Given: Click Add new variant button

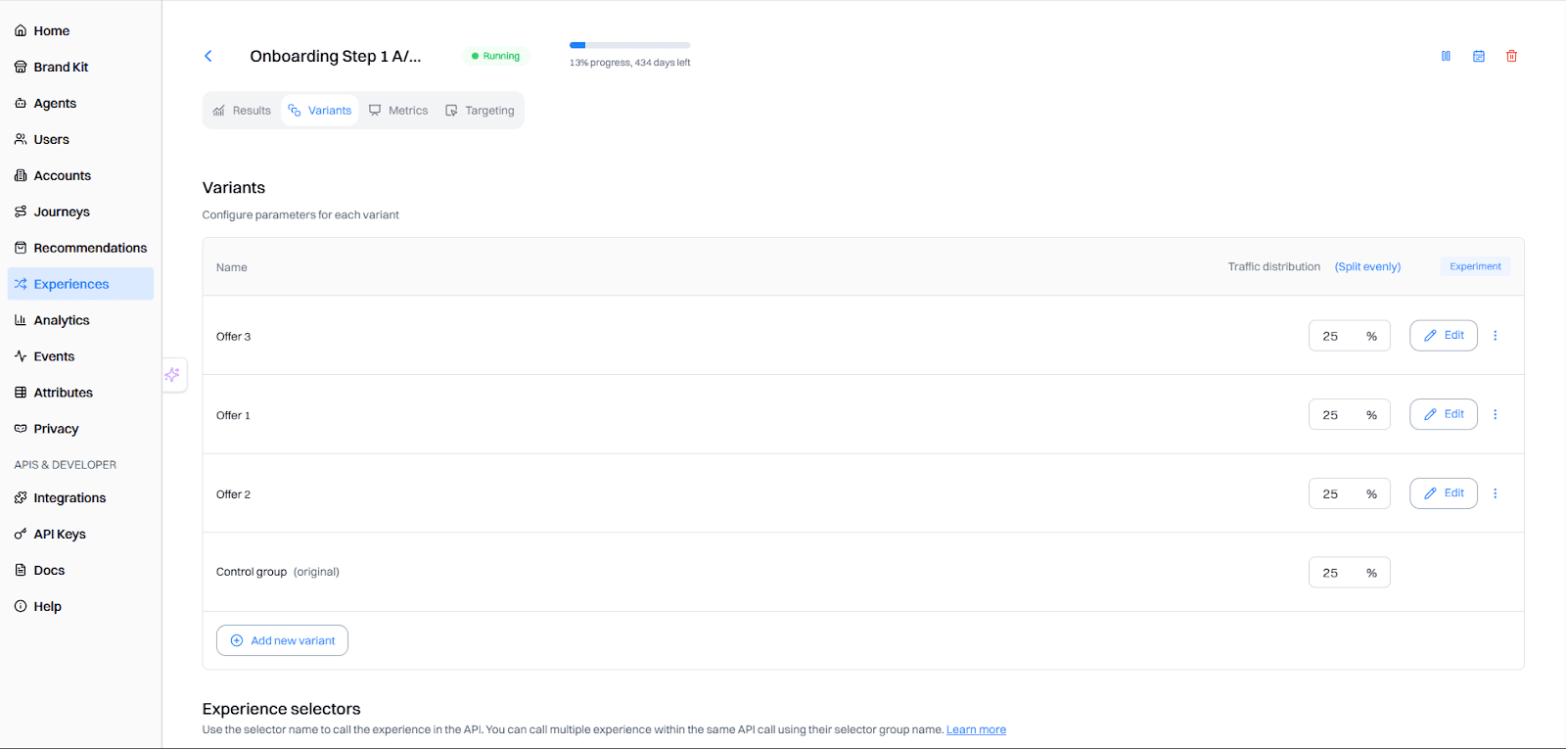Looking at the screenshot, I should pos(282,640).
